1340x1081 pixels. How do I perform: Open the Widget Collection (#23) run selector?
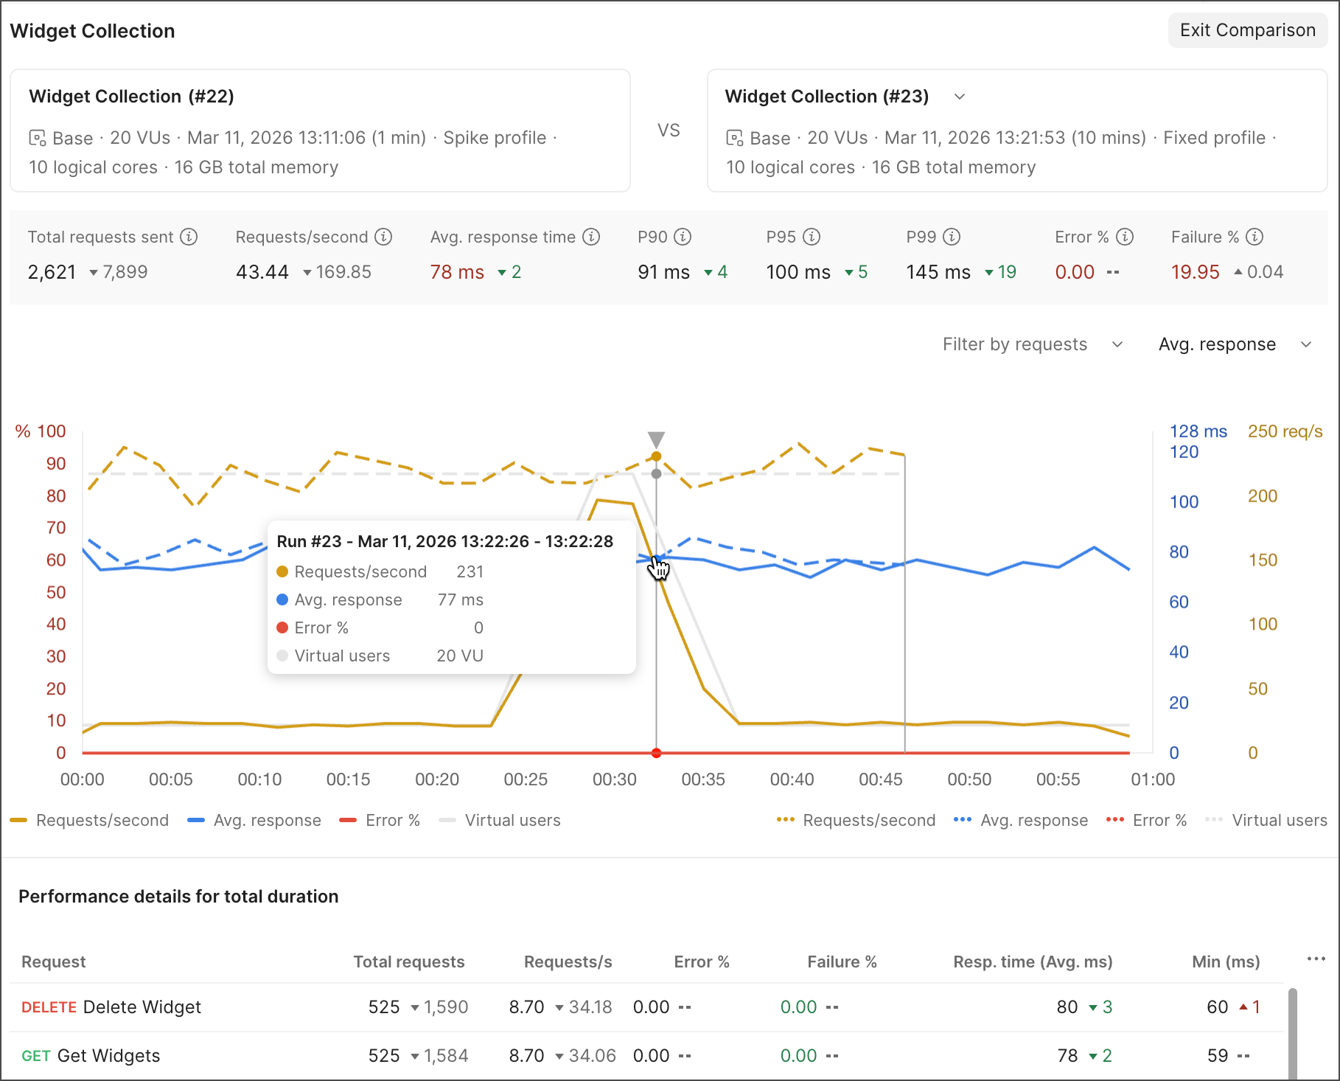tap(960, 97)
